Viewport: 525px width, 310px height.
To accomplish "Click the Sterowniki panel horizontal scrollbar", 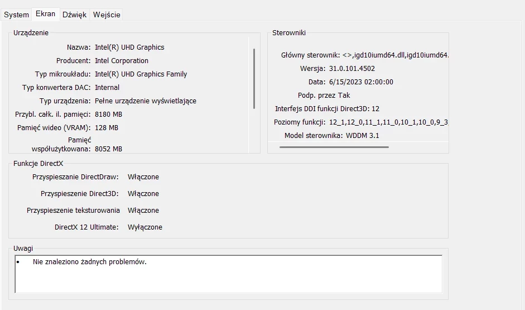I will 334,147.
